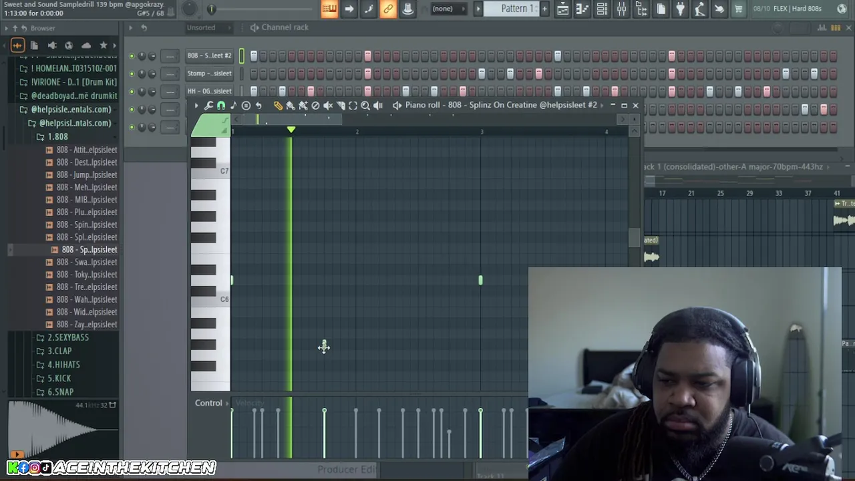855x481 pixels.
Task: Select the Mute tool in piano roll
Action: (x=328, y=106)
